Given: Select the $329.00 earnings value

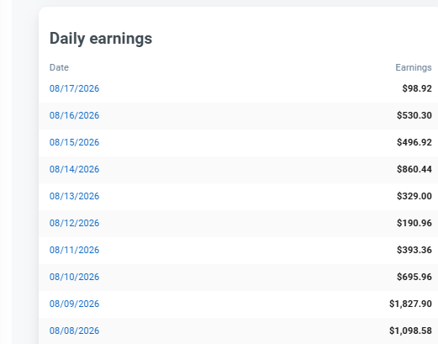Looking at the screenshot, I should pos(414,196).
